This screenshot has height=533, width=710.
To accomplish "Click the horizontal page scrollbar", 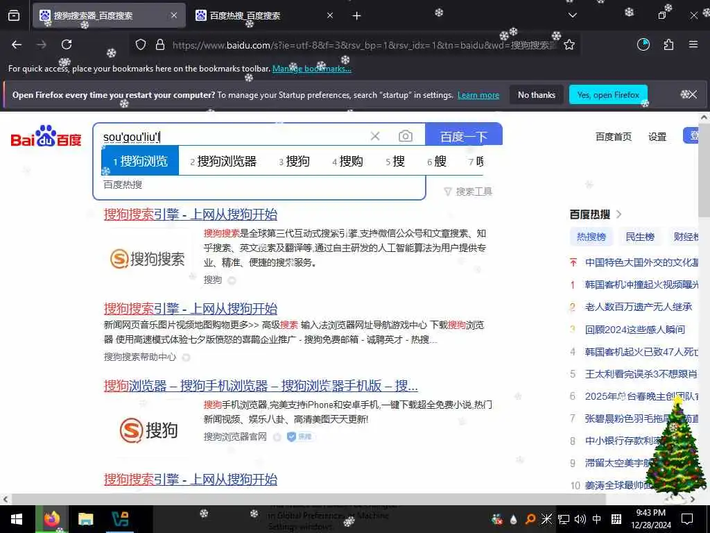I will 308,499.
